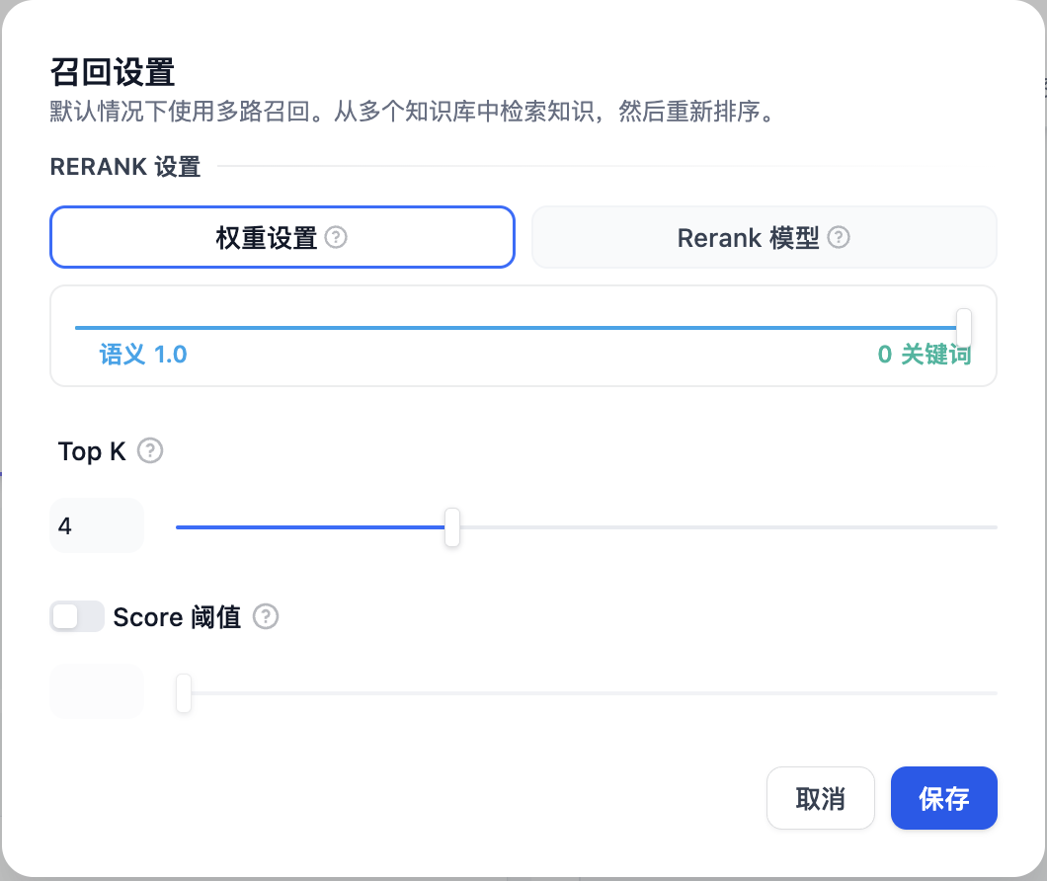1047x881 pixels.
Task: Click the empty Score 阈值 value field
Action: pyautogui.click(x=97, y=692)
